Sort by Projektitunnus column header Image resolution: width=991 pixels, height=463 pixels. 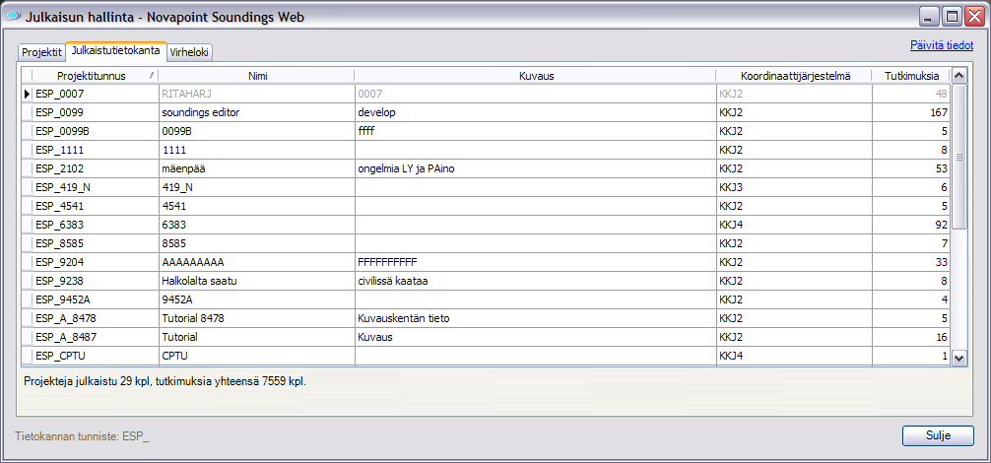click(95, 76)
